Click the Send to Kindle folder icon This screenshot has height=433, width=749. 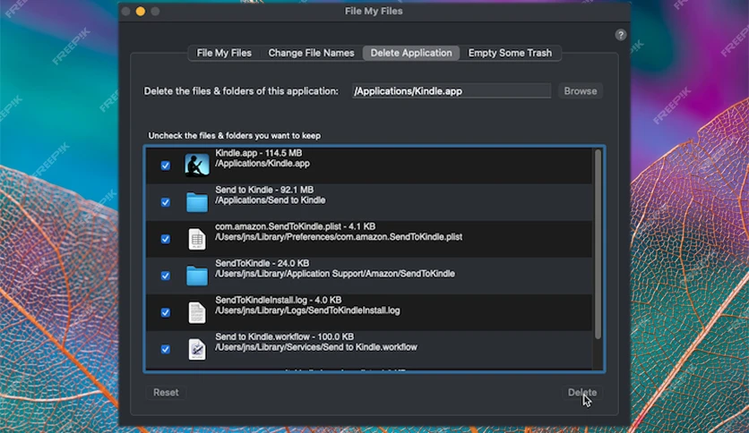(x=197, y=202)
